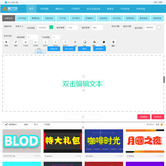Toggle underline with the U icon
The width and height of the screenshot is (166, 166).
(x=25, y=42)
